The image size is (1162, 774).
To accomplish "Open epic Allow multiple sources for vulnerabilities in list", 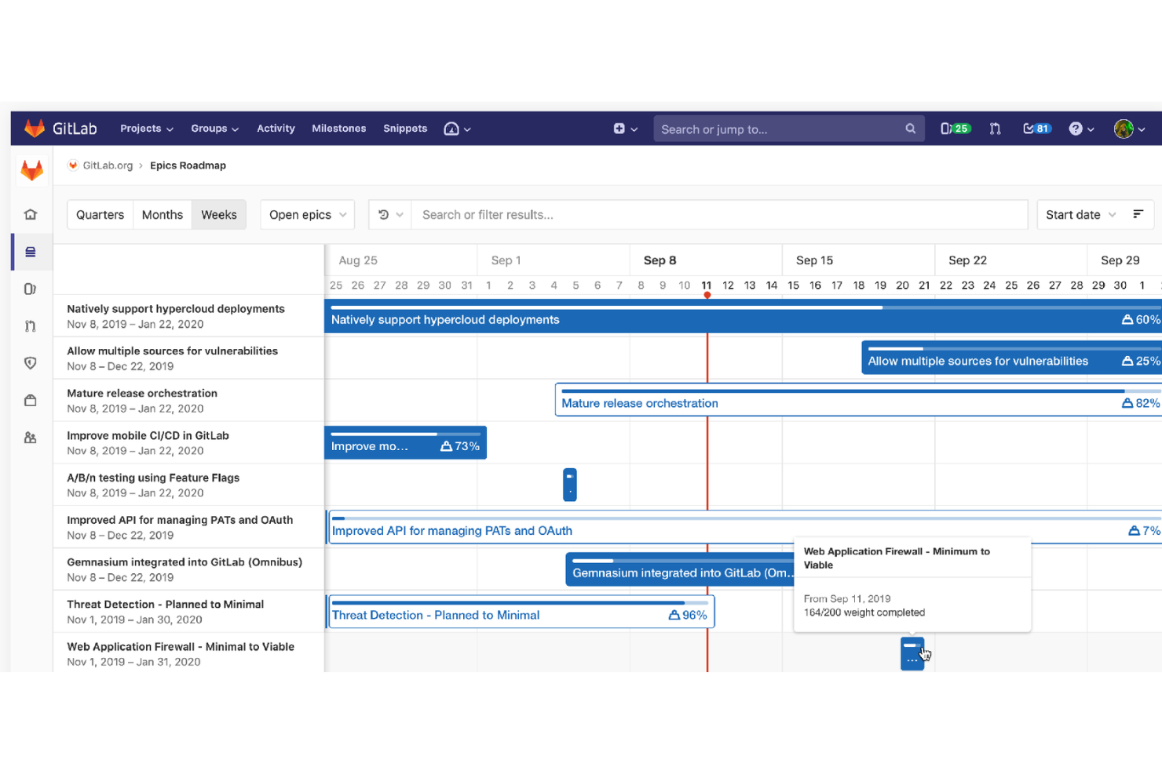I will coord(172,351).
